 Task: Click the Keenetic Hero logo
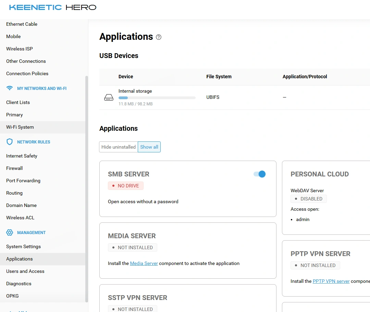[x=53, y=7]
